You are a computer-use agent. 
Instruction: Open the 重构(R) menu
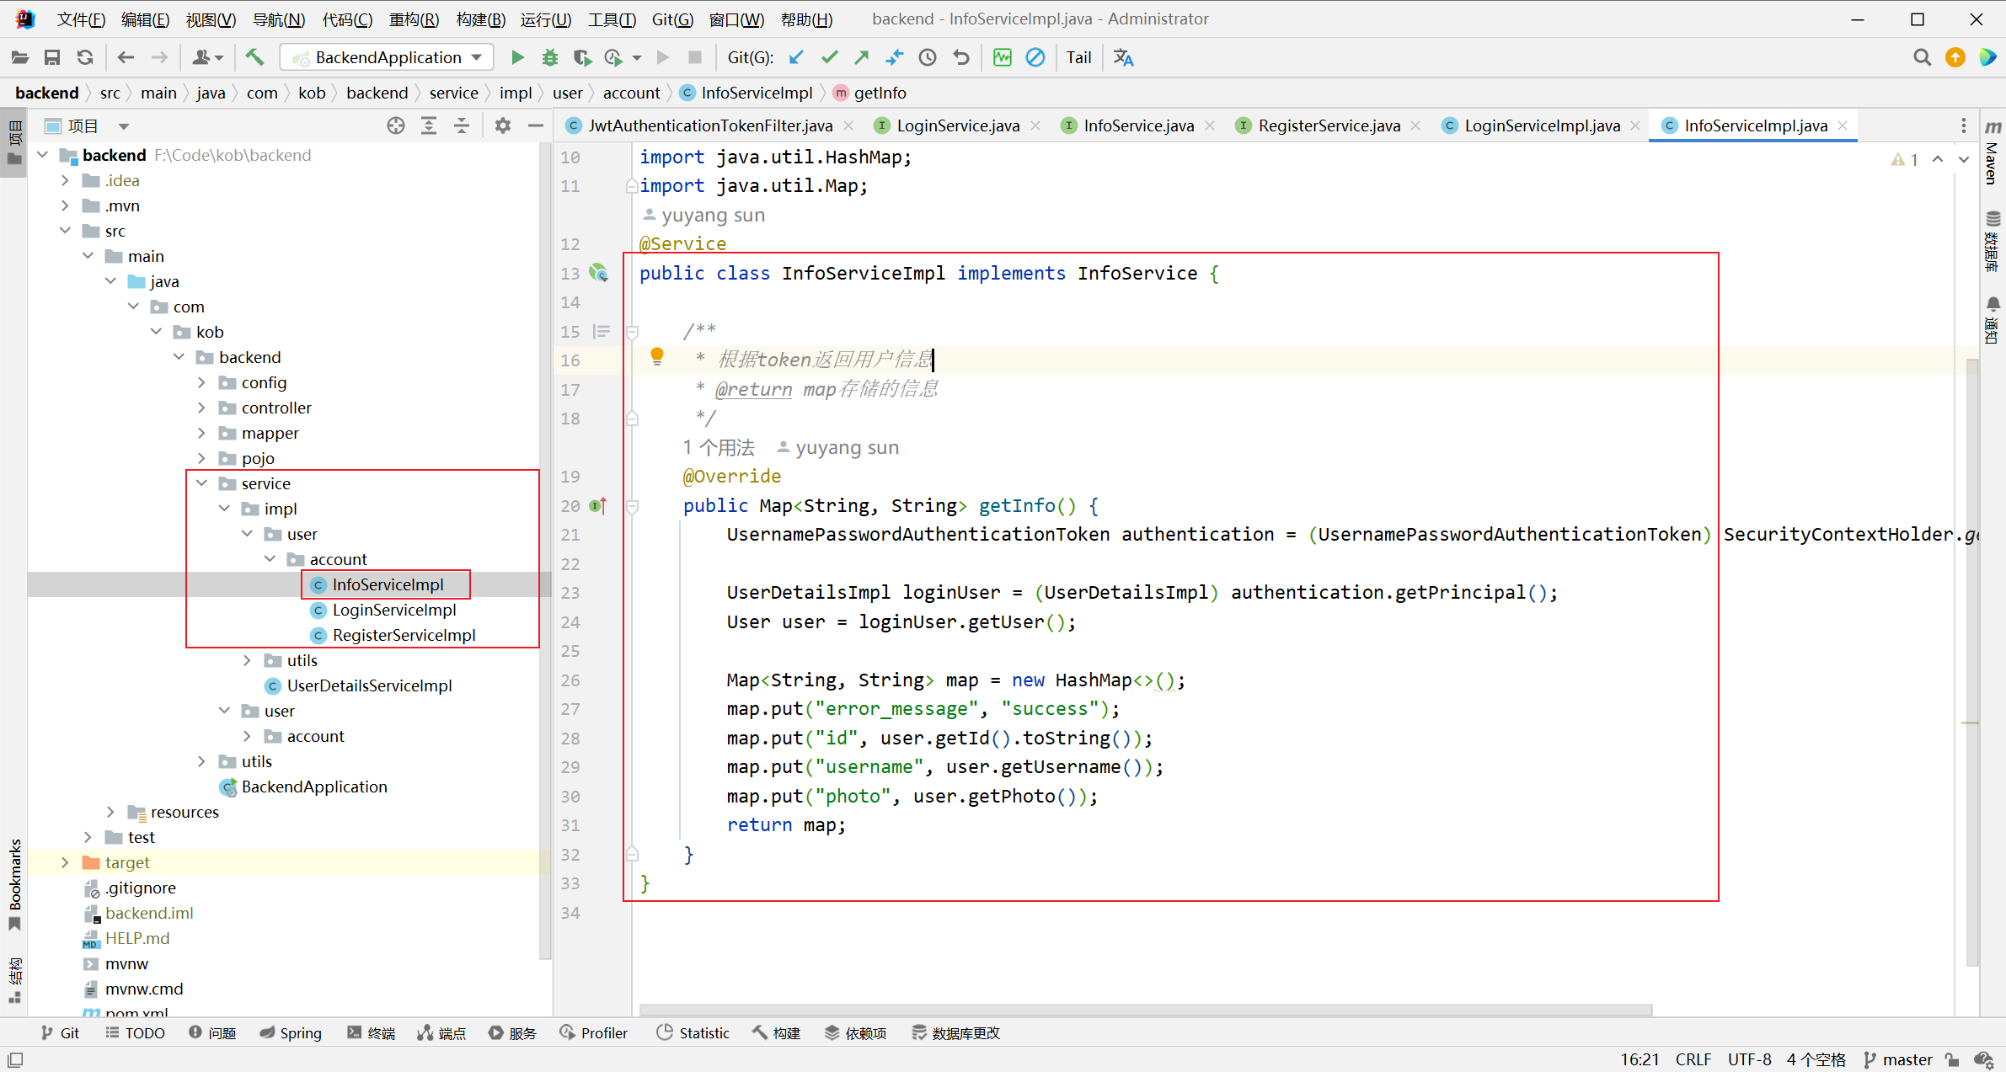click(413, 19)
